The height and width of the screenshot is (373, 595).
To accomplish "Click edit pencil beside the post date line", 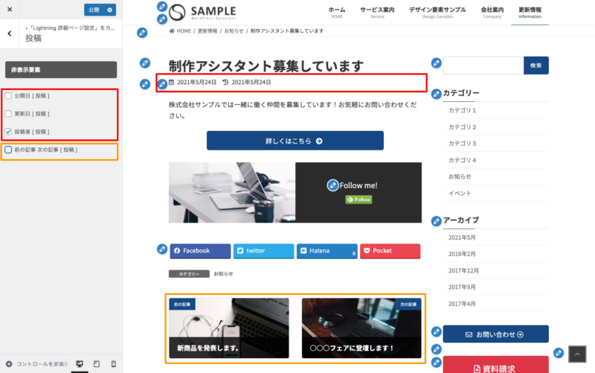I will click(162, 83).
